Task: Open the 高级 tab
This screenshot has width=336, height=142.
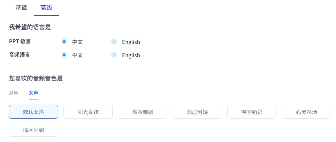Action: (x=46, y=8)
